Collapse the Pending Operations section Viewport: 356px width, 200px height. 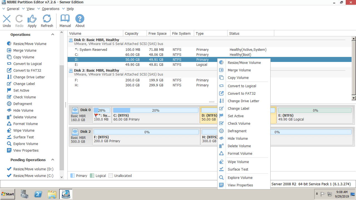click(53, 160)
